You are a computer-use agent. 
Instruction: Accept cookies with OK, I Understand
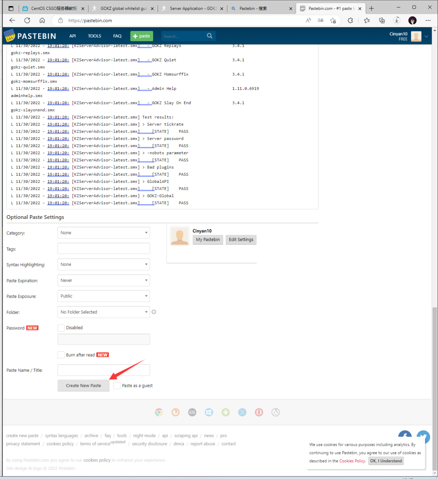coord(386,461)
